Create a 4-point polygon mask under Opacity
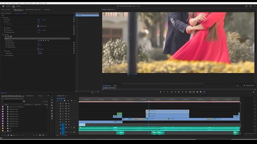 click(x=8, y=36)
